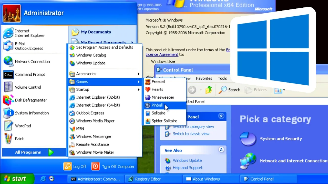This screenshot has width=328, height=184.
Task: Launch Outlook Express E-Mail shortcut
Action: point(34,46)
